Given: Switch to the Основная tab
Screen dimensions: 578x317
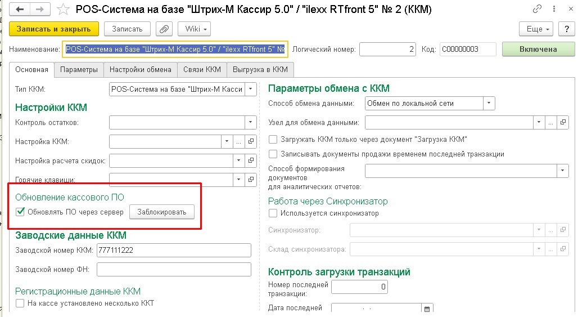Looking at the screenshot, I should (31, 69).
